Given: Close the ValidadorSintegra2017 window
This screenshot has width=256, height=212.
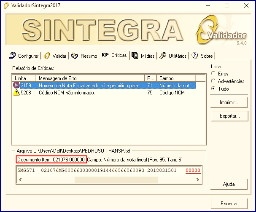Looking at the screenshot, I should (x=246, y=5).
